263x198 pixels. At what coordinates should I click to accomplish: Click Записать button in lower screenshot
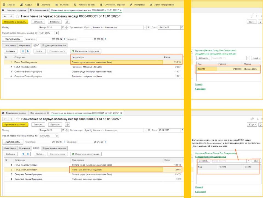pos(38,125)
